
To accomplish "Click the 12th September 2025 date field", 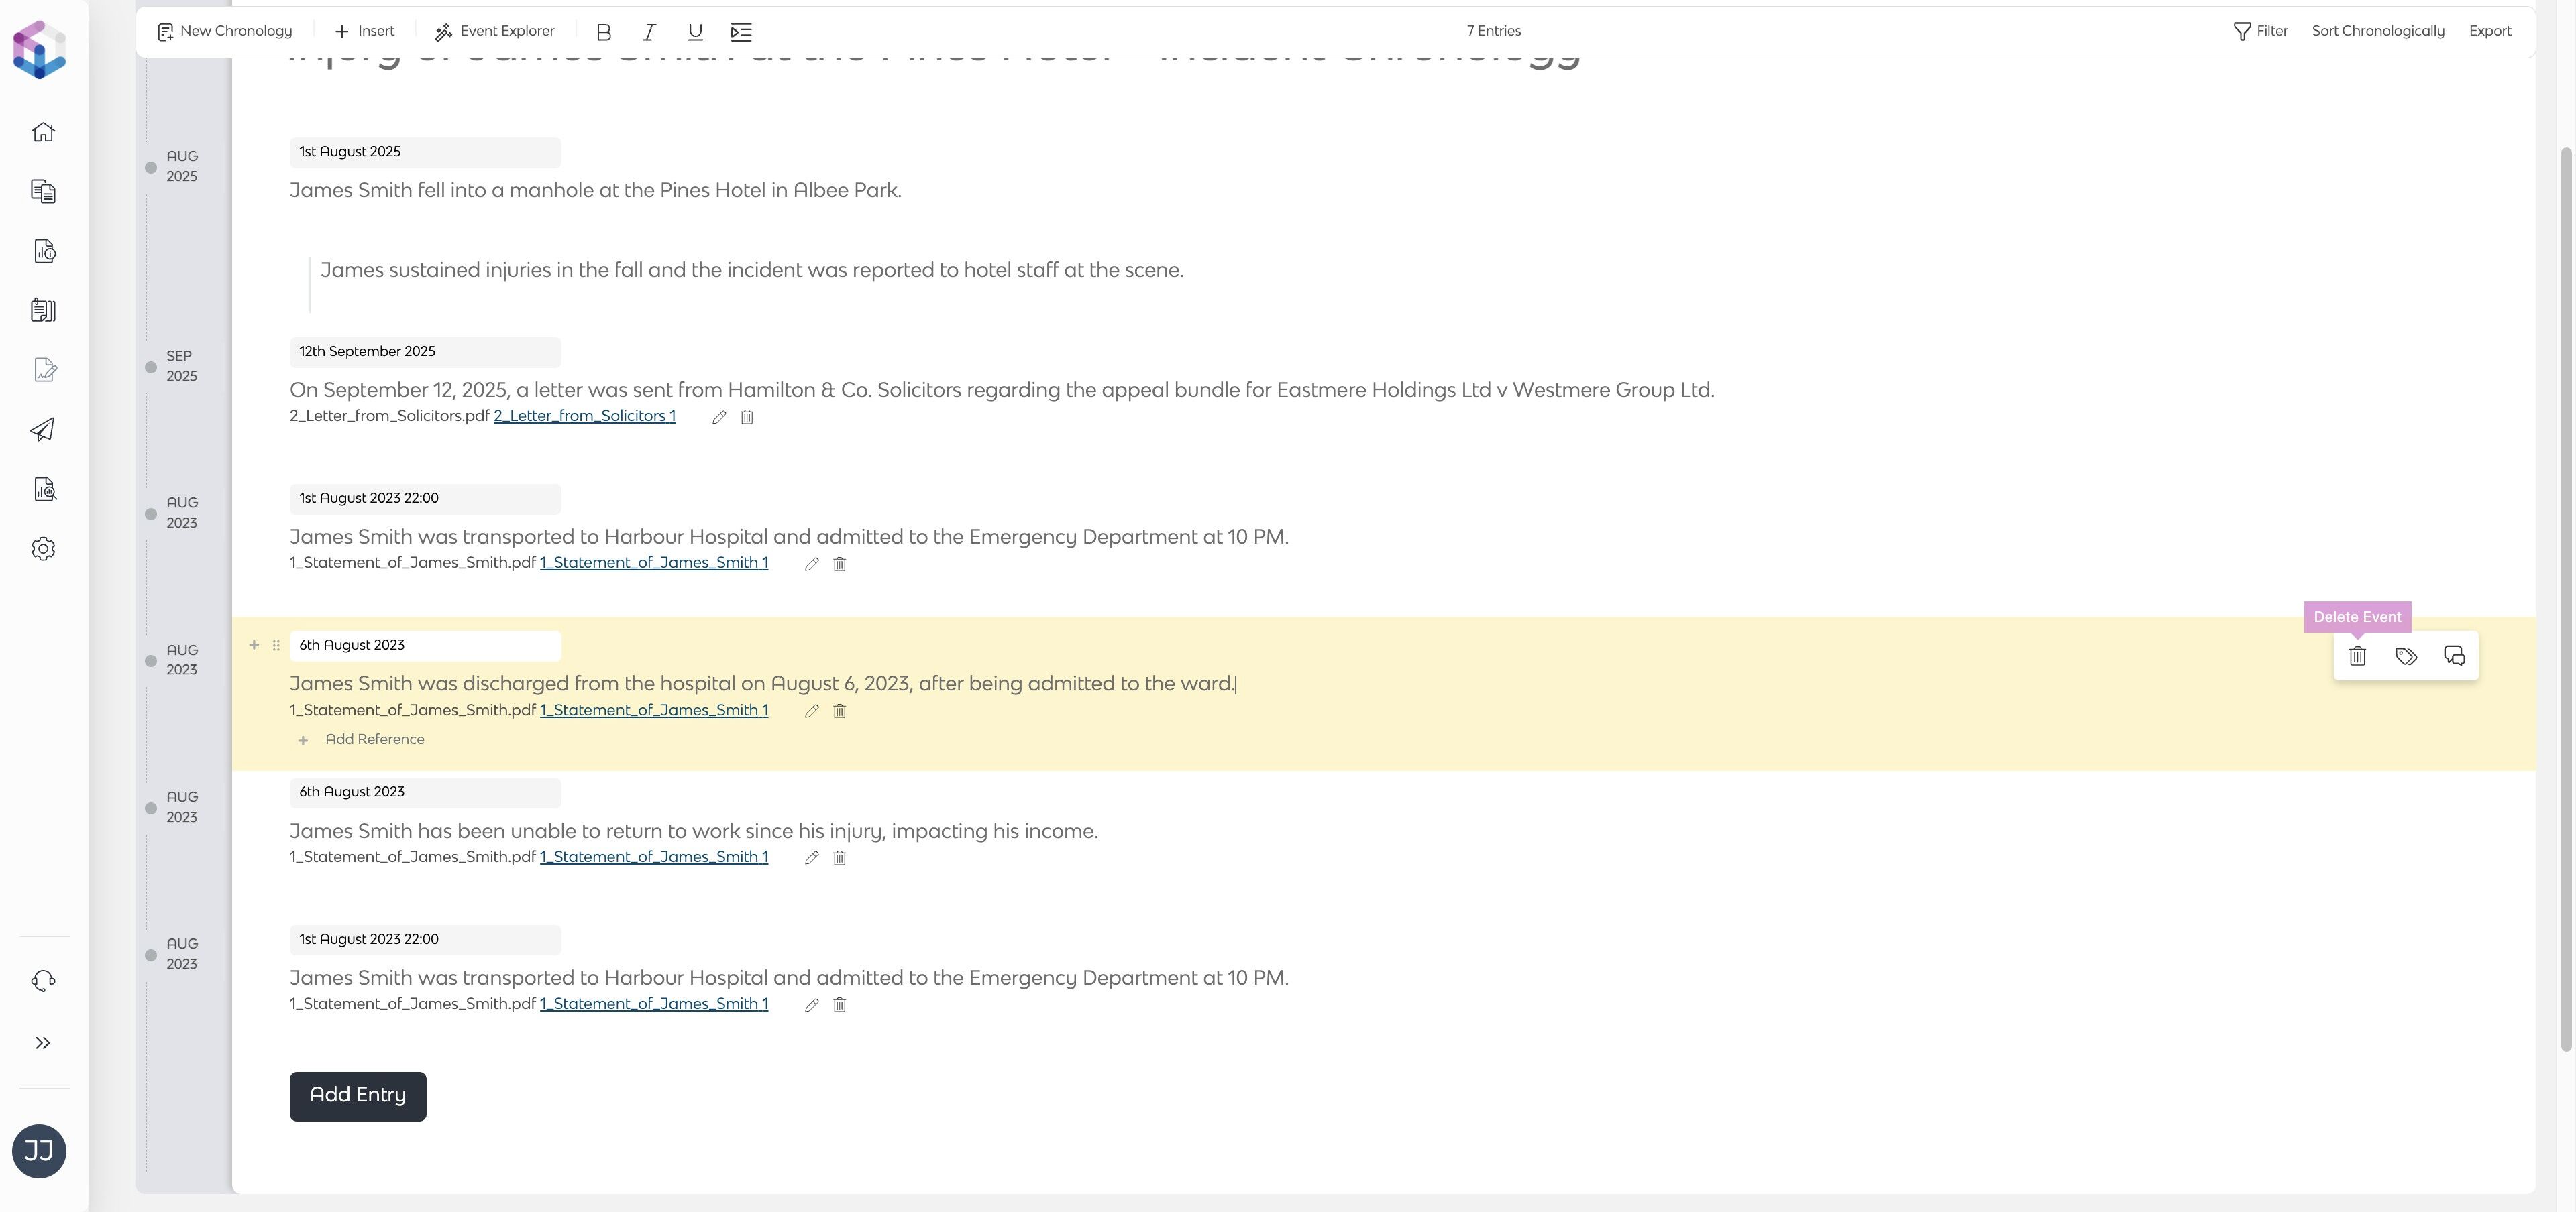I will [x=424, y=352].
